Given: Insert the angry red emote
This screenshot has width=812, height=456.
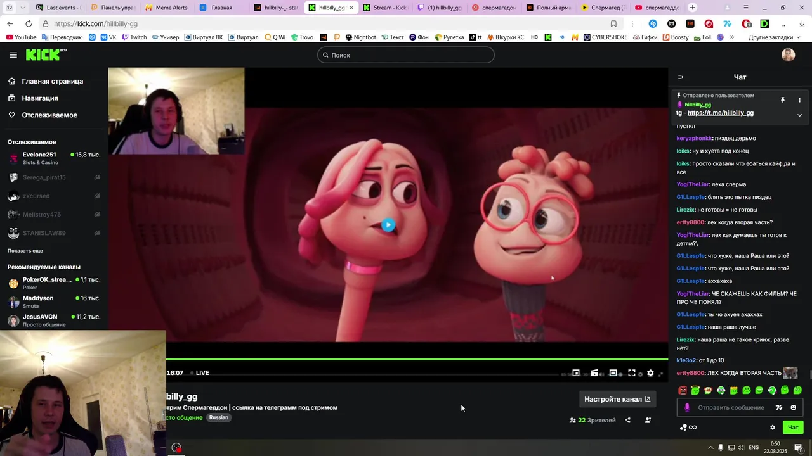Looking at the screenshot, I should click(x=683, y=390).
